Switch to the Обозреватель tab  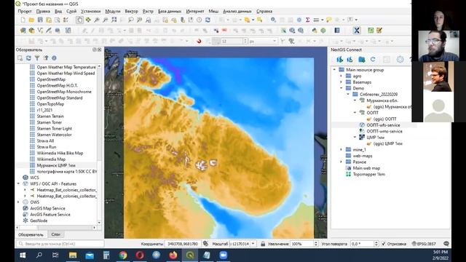tap(31, 234)
